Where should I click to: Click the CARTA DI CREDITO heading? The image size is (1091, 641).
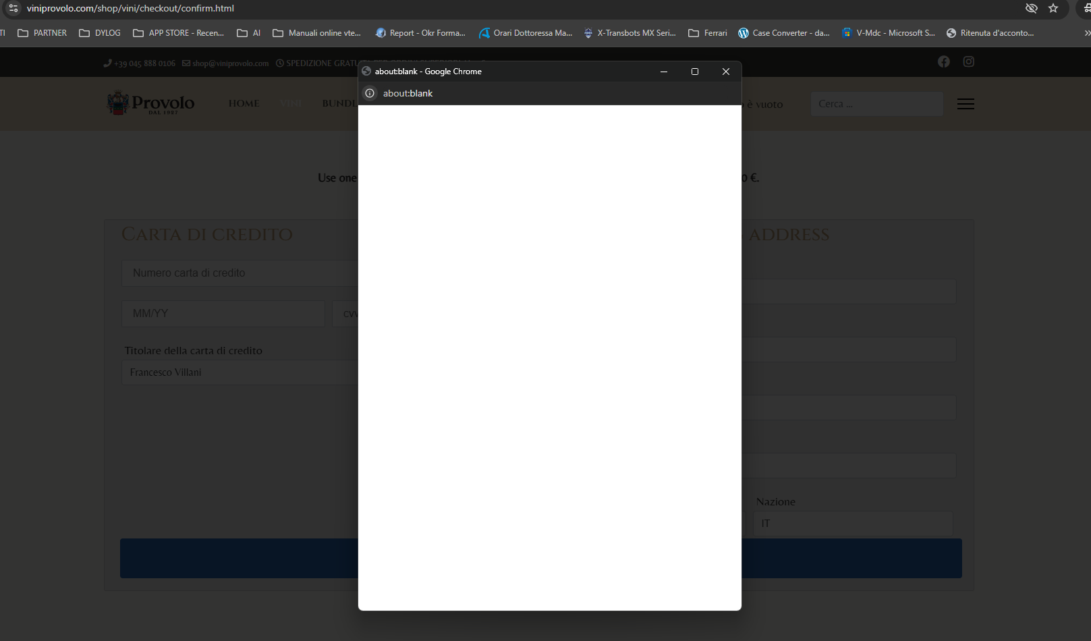pos(207,234)
